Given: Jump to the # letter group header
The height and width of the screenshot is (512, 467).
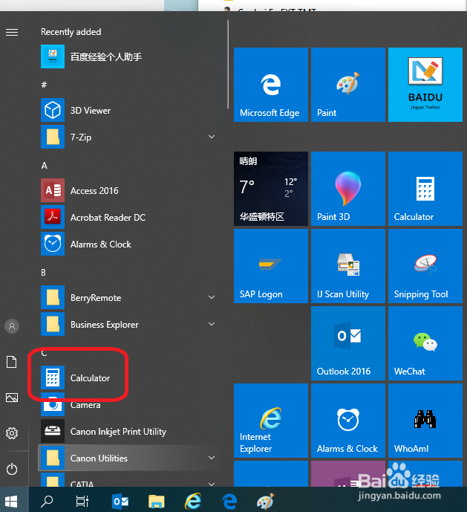Looking at the screenshot, I should [44, 85].
